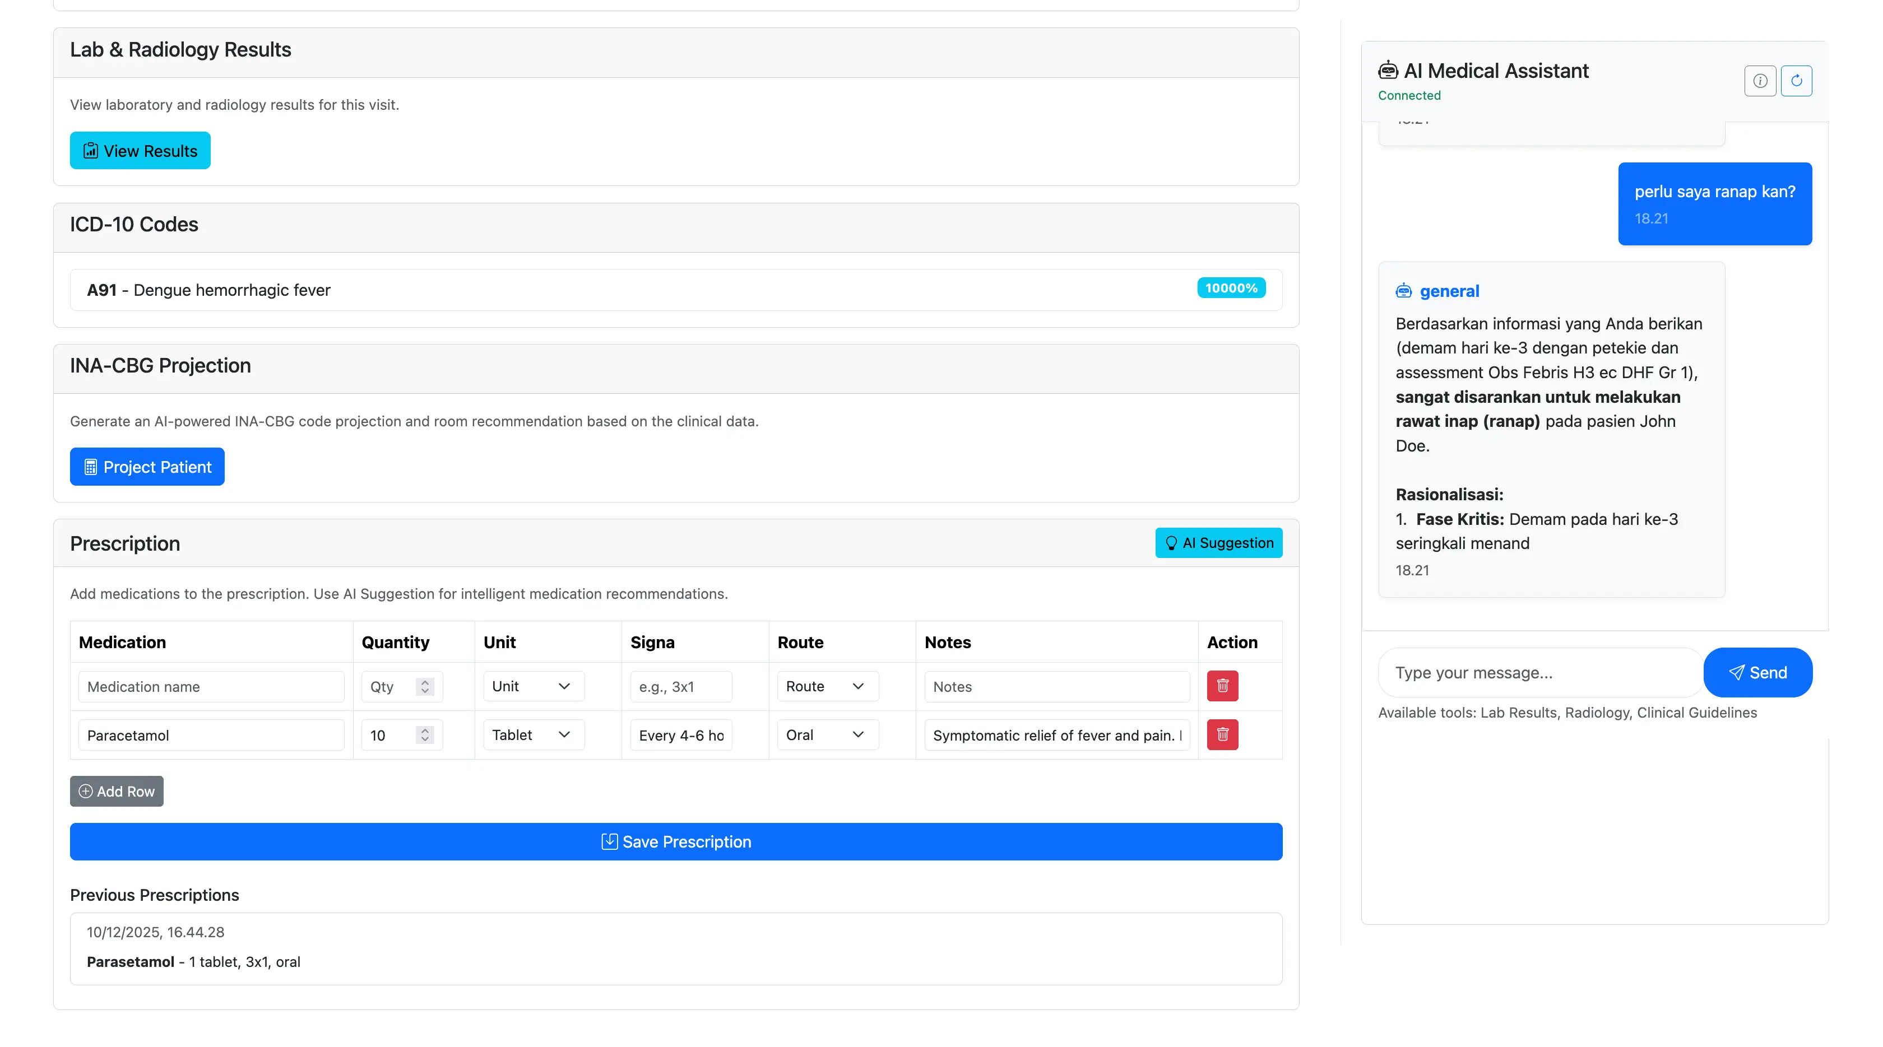The width and height of the screenshot is (1883, 1047).
Task: Click the robot icon next to general label
Action: point(1403,291)
